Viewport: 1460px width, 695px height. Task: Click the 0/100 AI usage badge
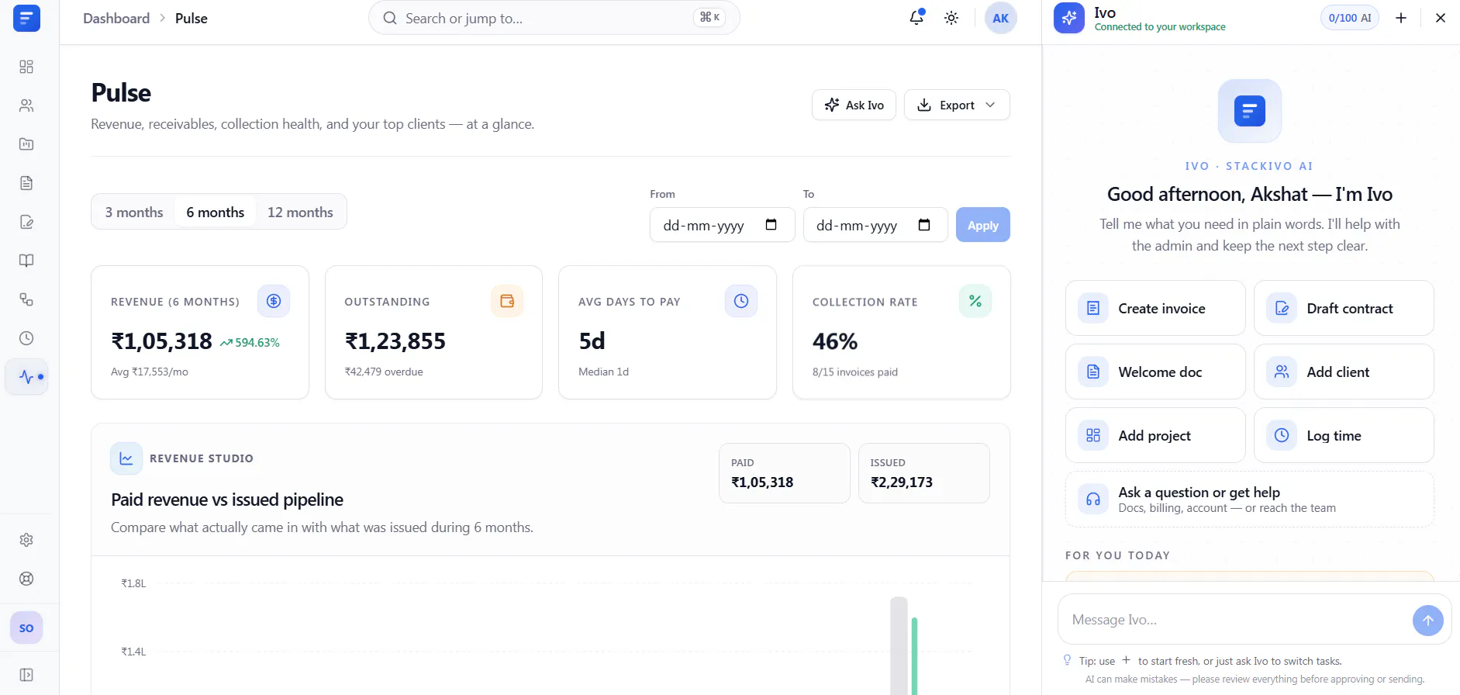[1350, 18]
